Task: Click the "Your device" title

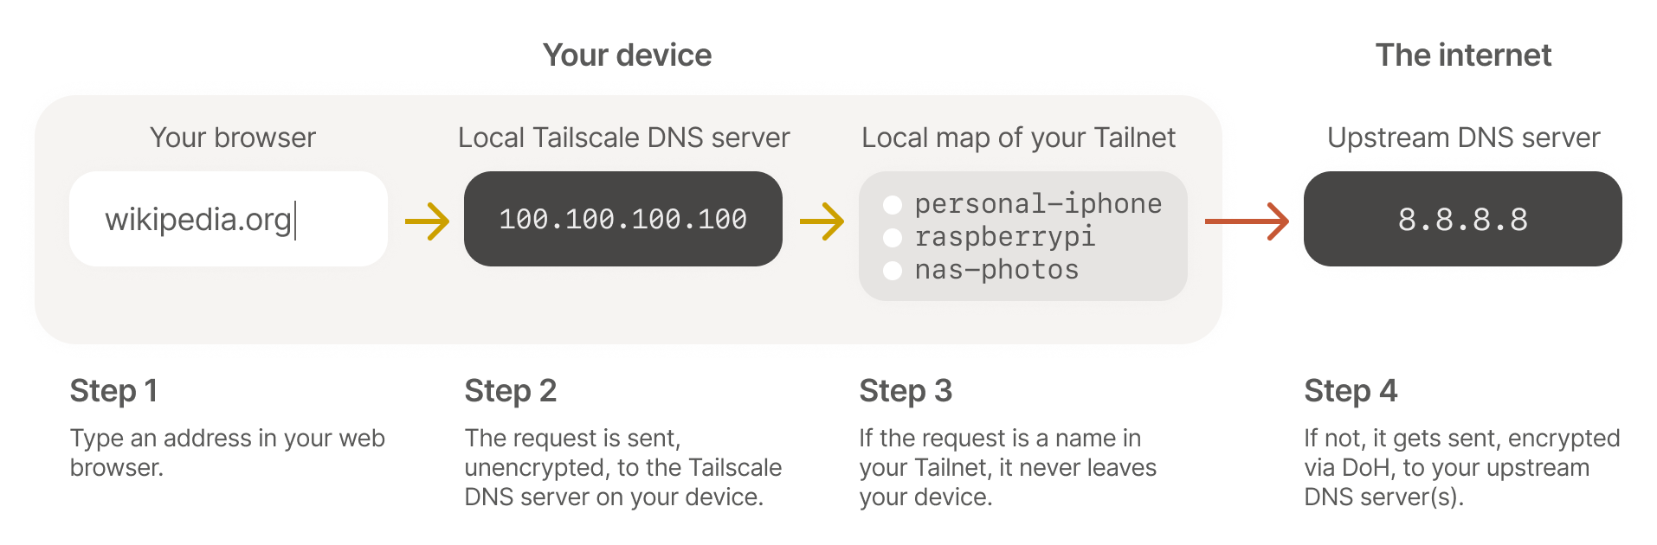Action: pyautogui.click(x=627, y=55)
